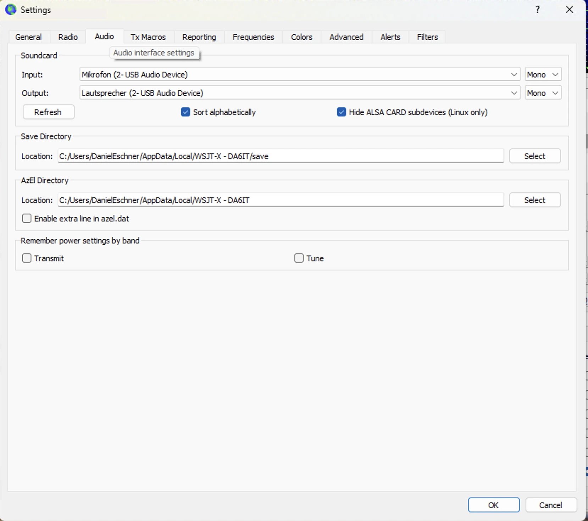Click the WSJT-X globe icon in title bar

click(x=11, y=10)
